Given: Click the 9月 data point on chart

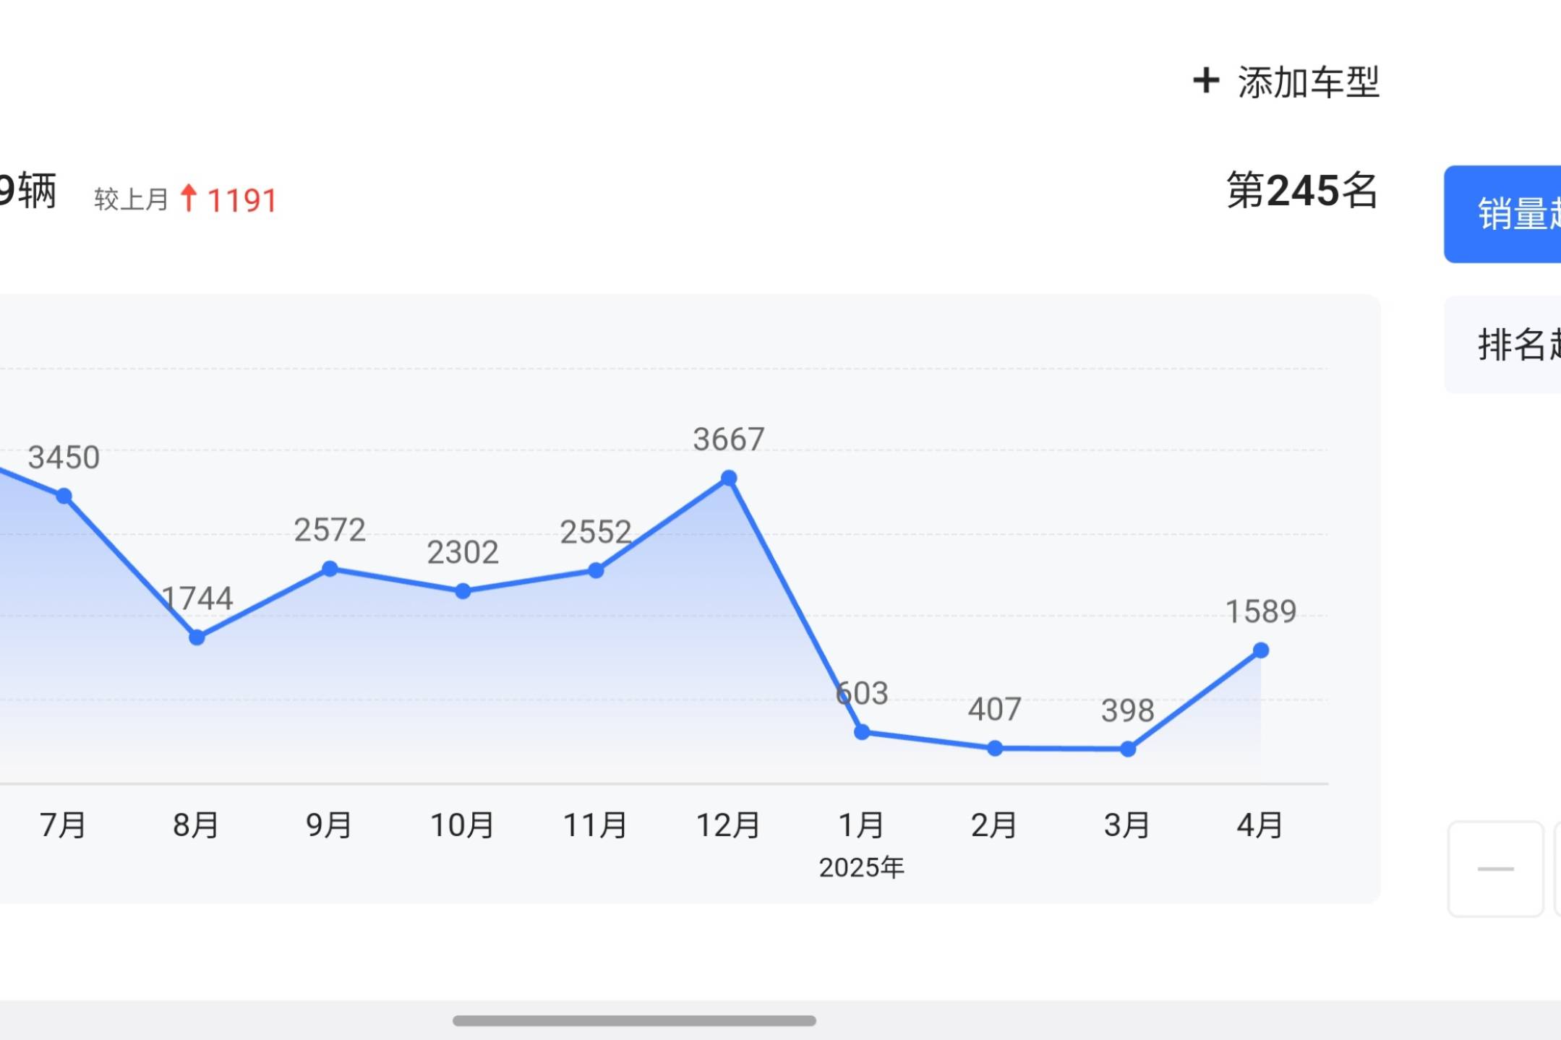Looking at the screenshot, I should pos(330,569).
